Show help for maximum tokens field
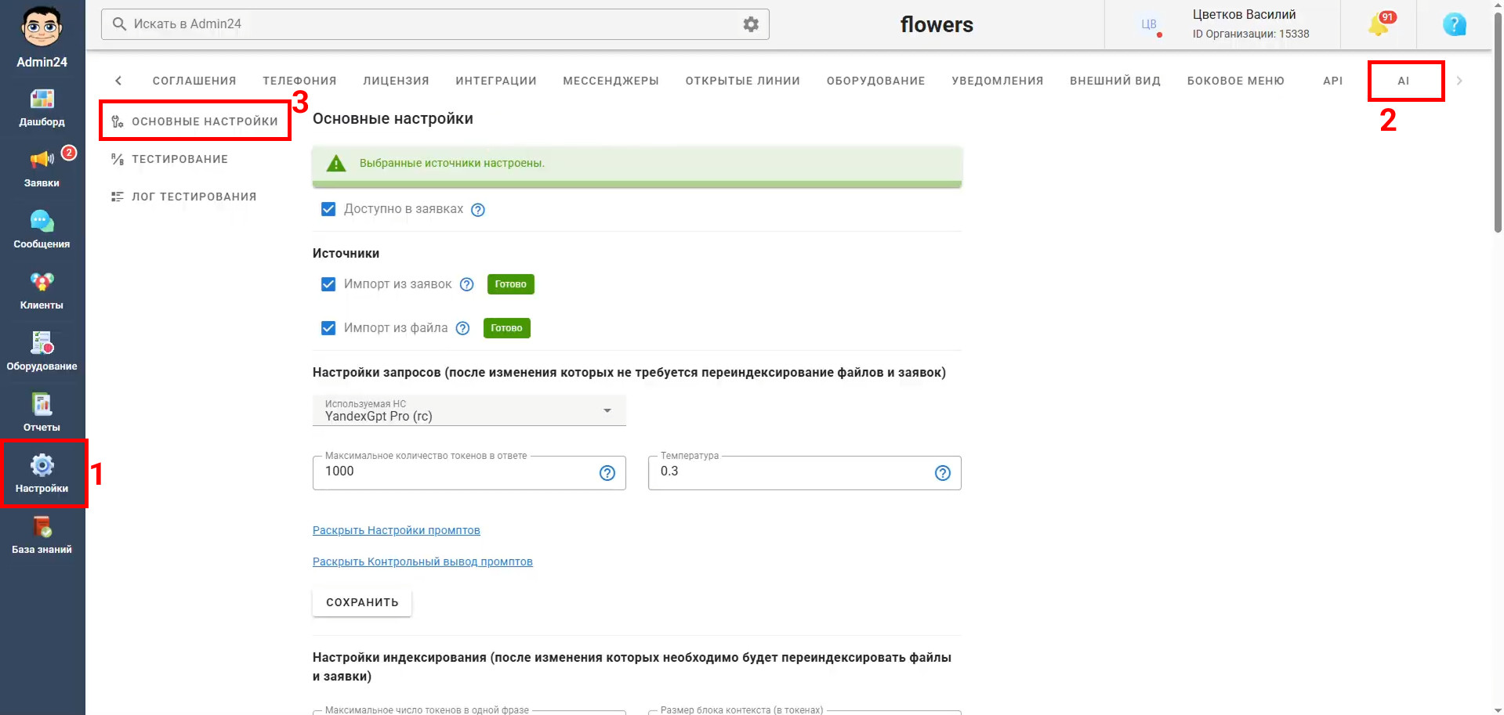 coord(607,473)
